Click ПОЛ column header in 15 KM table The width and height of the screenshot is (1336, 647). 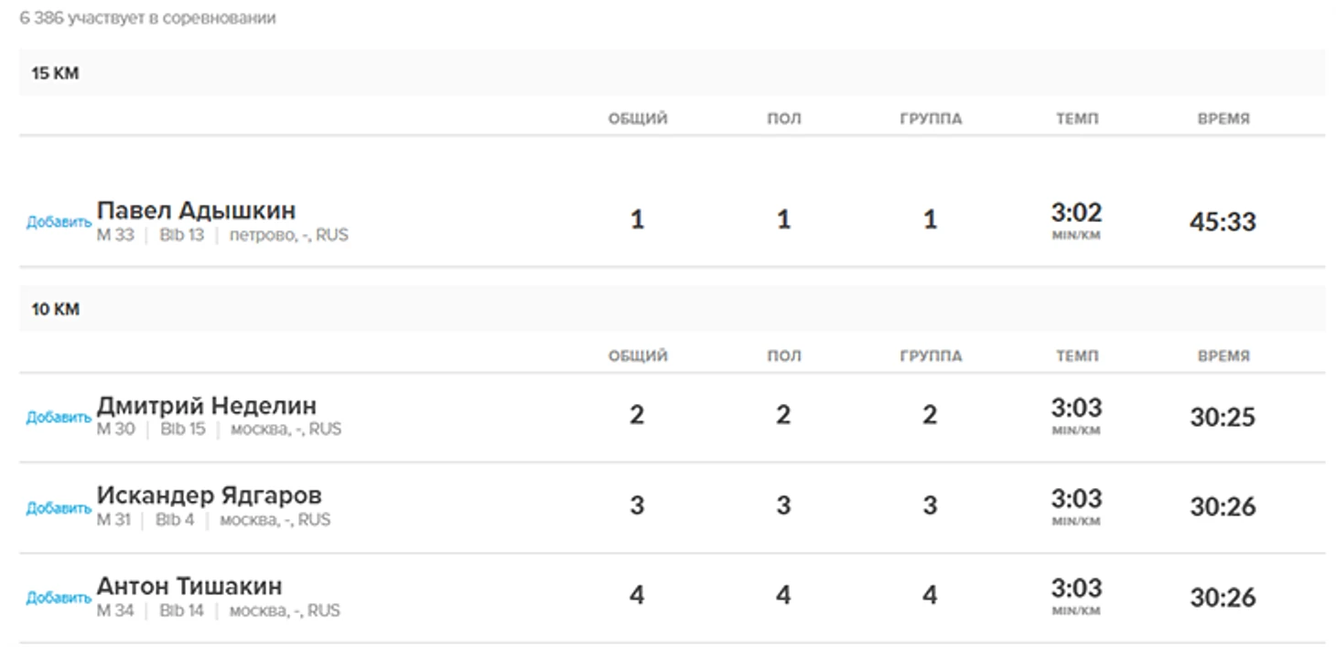(x=783, y=119)
